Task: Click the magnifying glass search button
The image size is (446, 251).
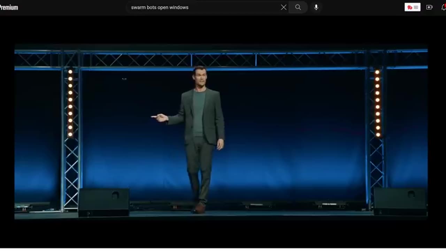Action: click(x=298, y=7)
